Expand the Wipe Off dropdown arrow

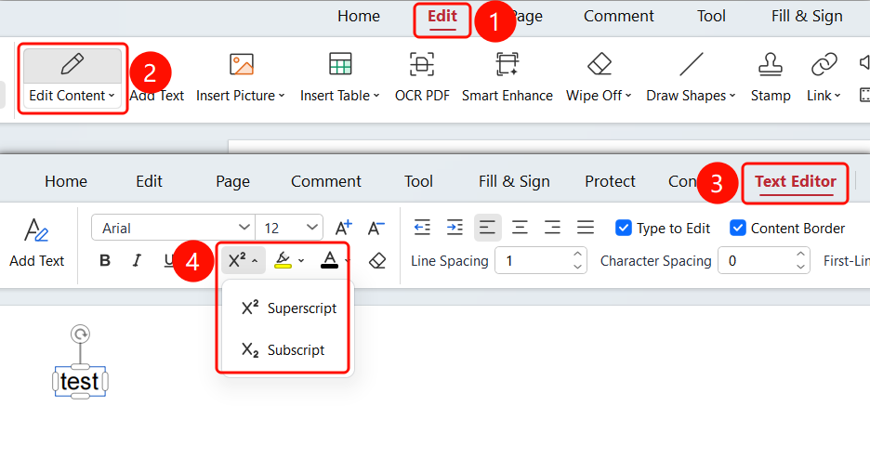click(x=628, y=96)
